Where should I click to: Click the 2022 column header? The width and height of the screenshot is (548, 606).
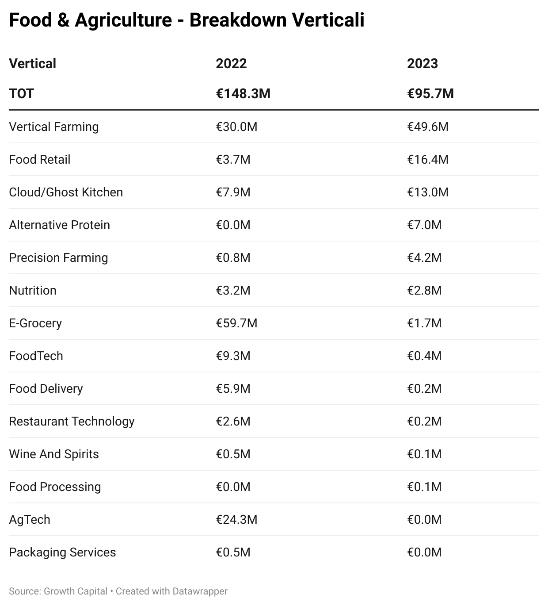tap(231, 64)
